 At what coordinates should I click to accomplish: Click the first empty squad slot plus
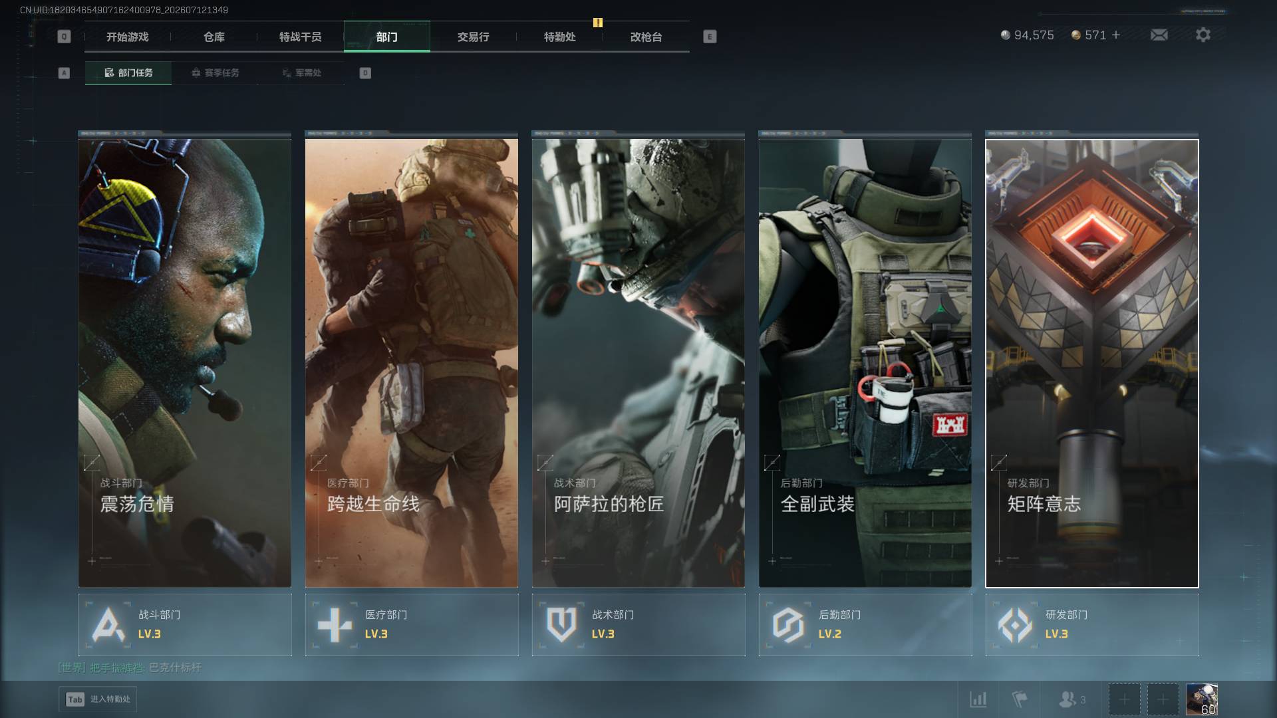tap(1124, 699)
